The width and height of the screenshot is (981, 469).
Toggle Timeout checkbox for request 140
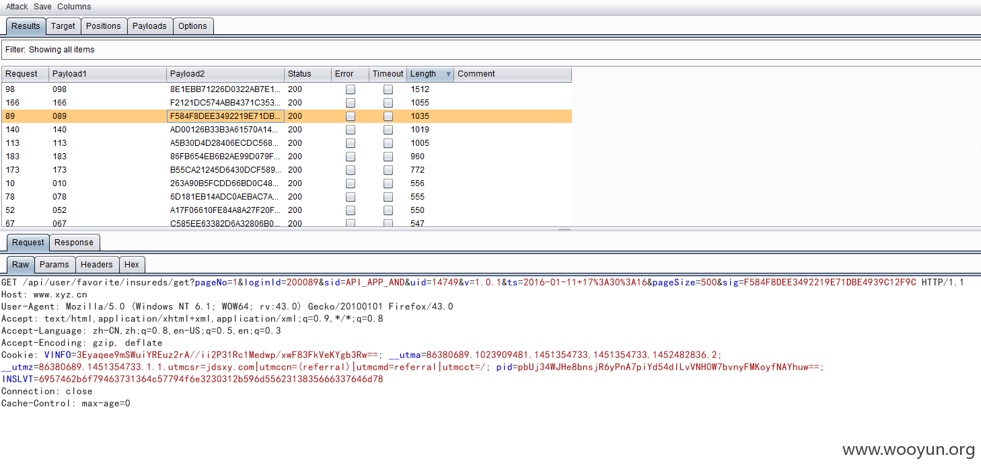point(388,130)
